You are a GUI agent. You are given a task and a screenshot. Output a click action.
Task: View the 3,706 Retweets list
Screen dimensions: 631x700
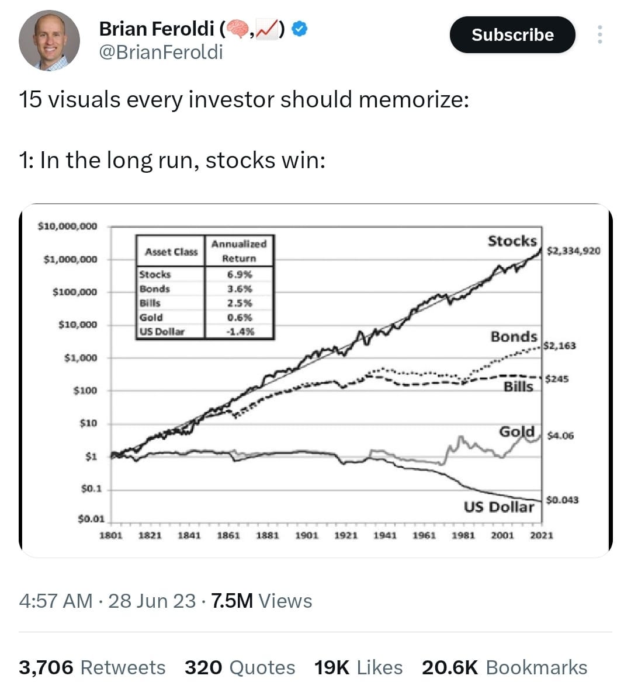click(x=92, y=667)
